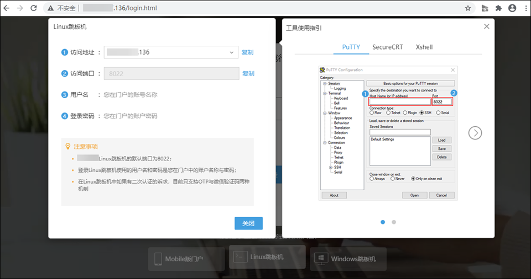531x279 pixels.
Task: Expand the 访问地址 dropdown
Action: pos(232,52)
